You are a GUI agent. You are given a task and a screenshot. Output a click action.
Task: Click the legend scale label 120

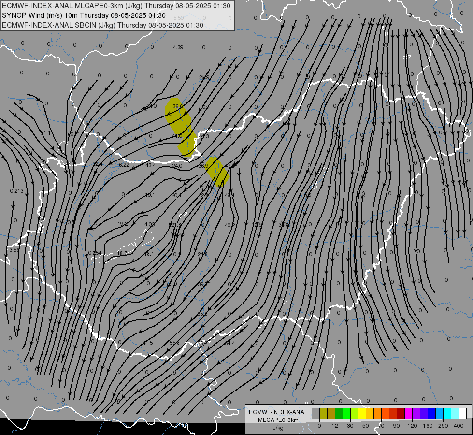(412, 426)
